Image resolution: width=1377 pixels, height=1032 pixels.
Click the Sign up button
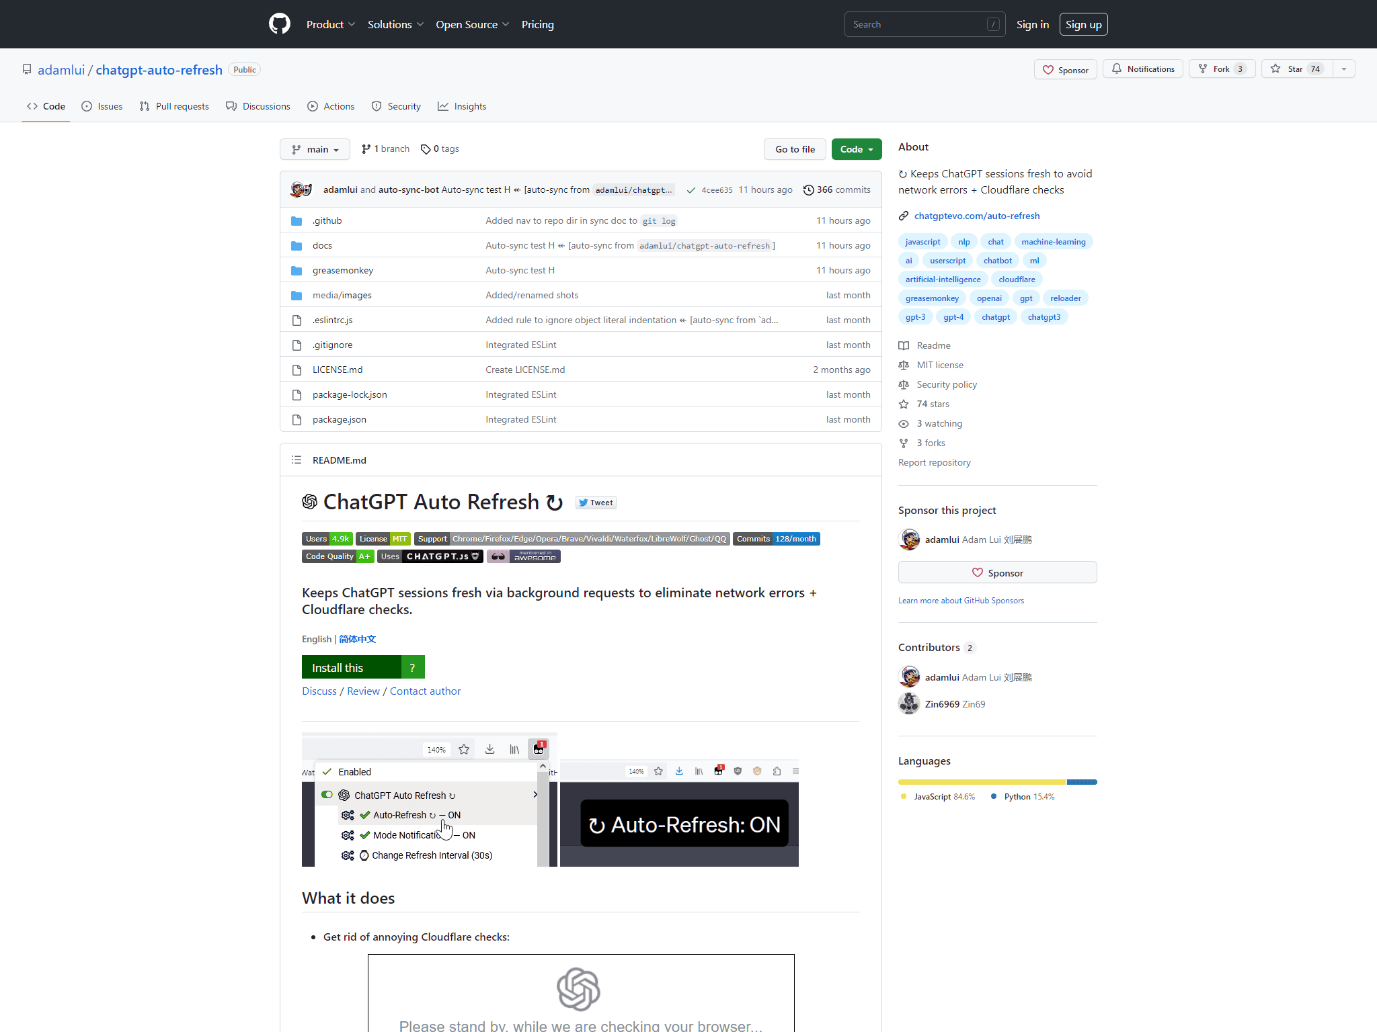click(x=1084, y=24)
